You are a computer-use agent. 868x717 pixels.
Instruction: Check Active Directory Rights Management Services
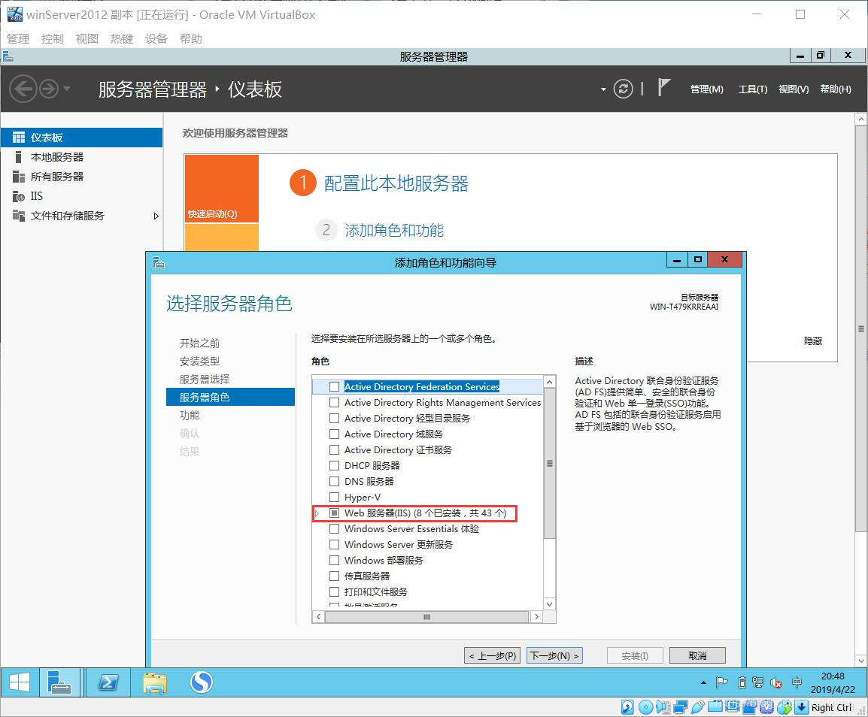click(x=335, y=402)
